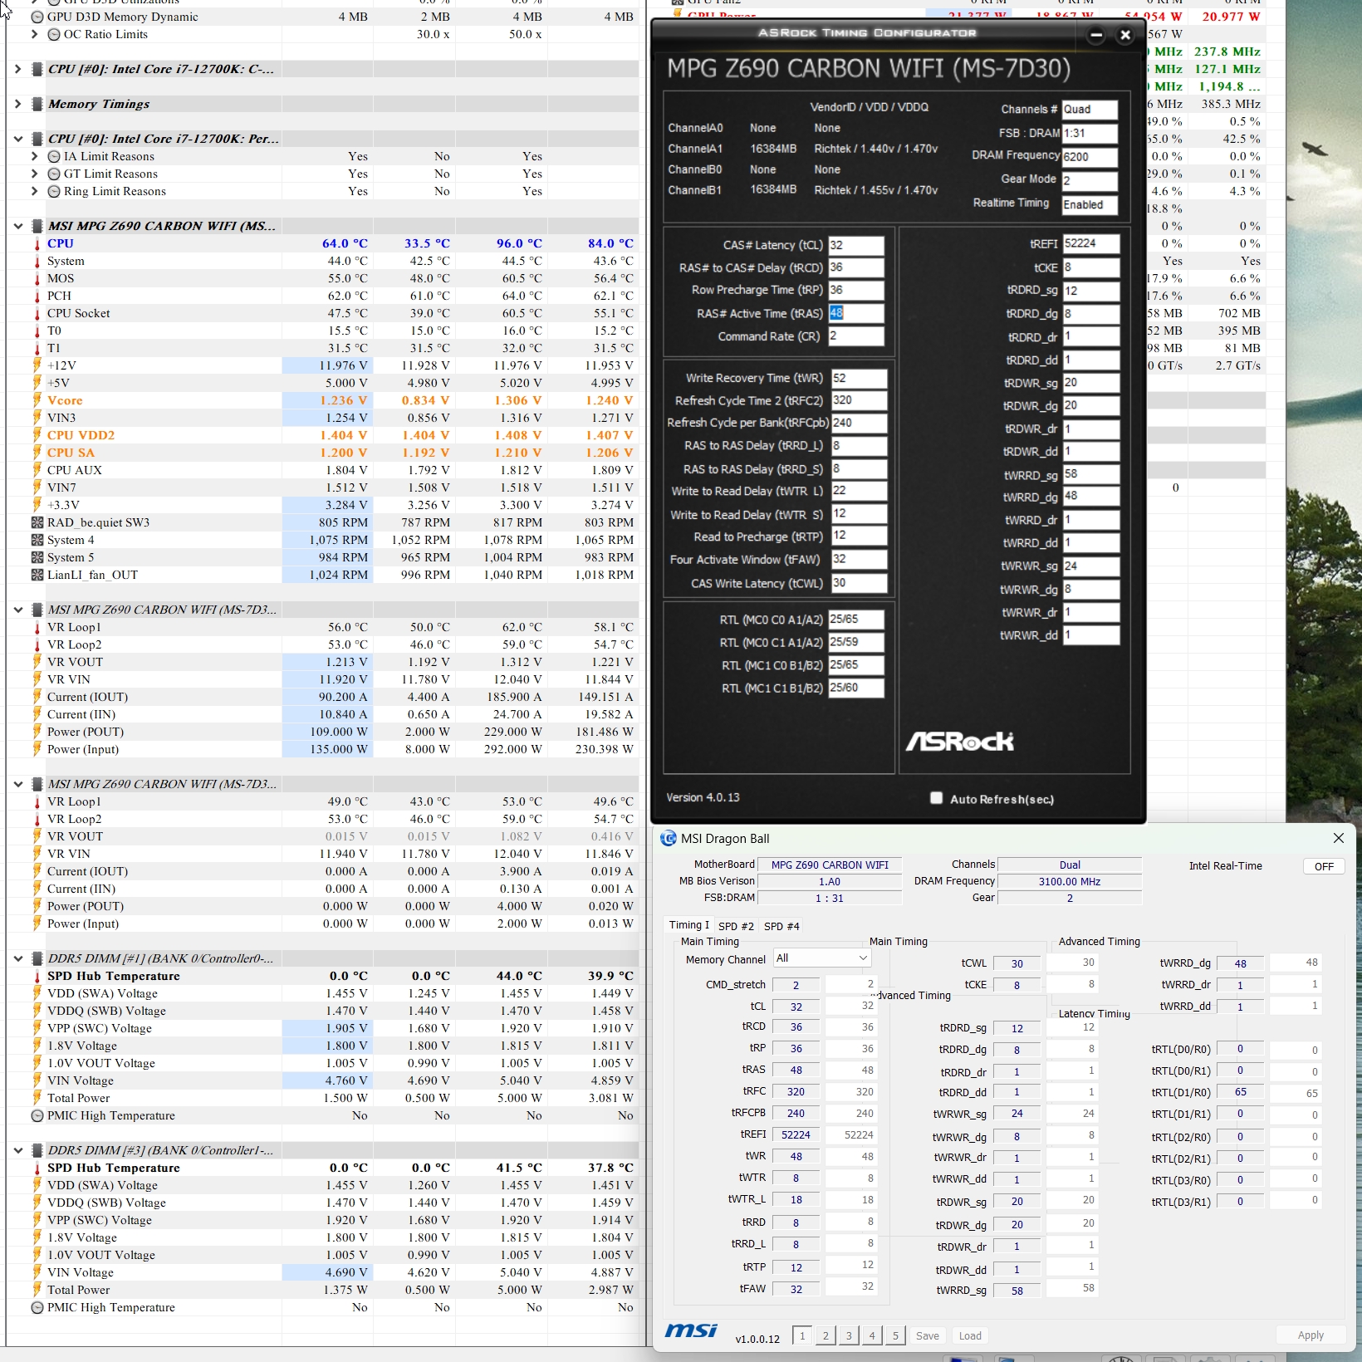1362x1362 pixels.
Task: Click the thermometer icon next to MOS
Action: click(x=37, y=279)
